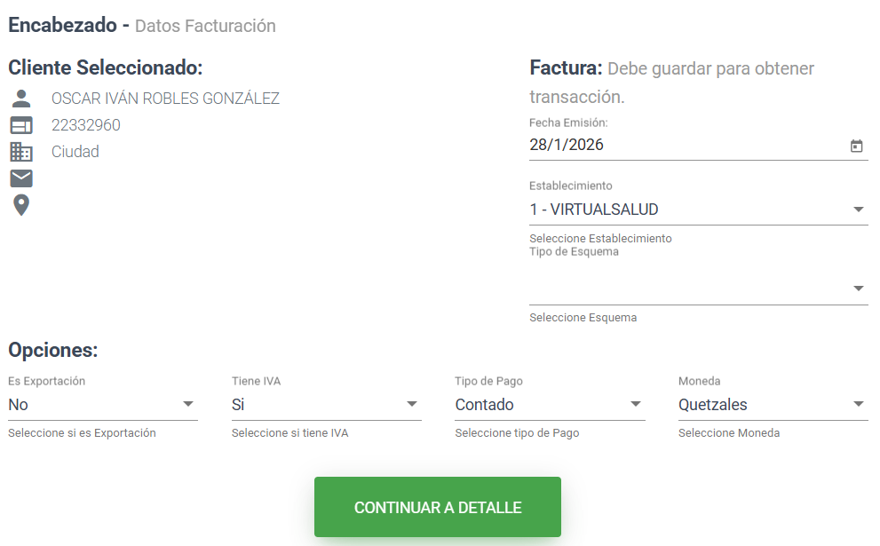The image size is (880, 546).
Task: Expand the Establecimiento dropdown arrow
Action: 858,210
